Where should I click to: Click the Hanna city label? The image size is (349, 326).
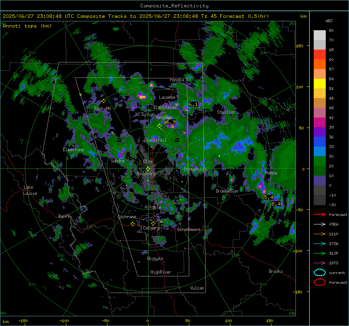coord(271,173)
